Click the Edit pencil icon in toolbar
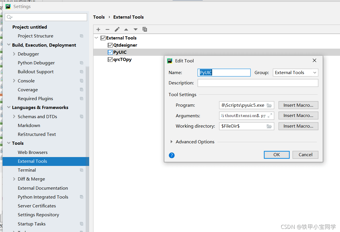Viewport: 340px width, 232px height. click(117, 29)
